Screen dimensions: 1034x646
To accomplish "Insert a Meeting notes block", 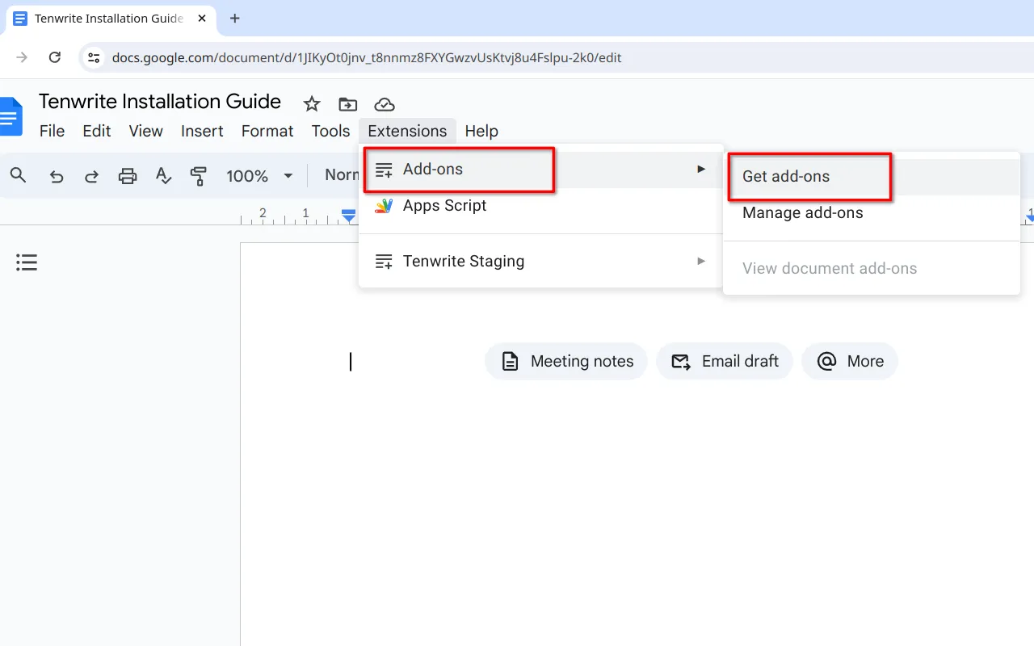I will pos(565,361).
